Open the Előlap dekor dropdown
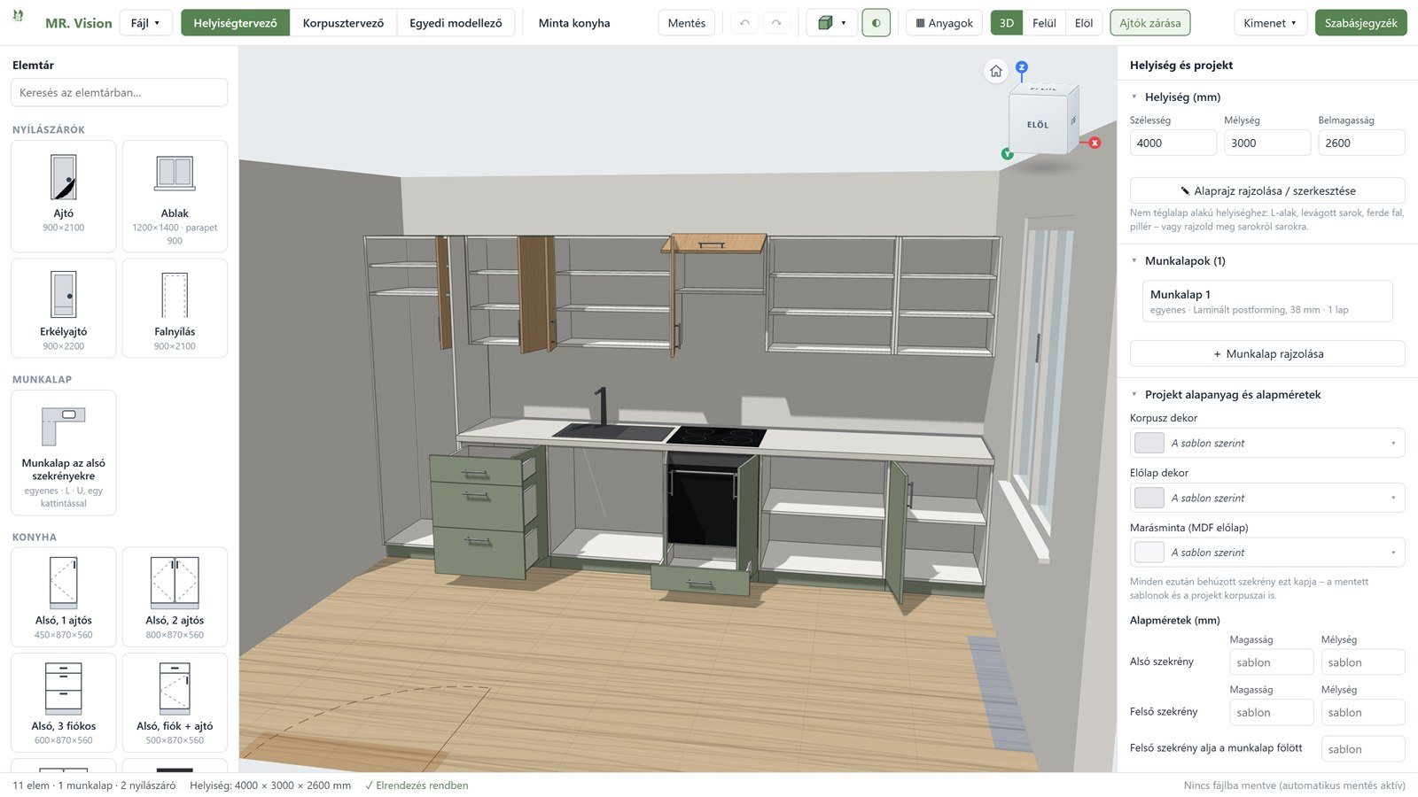This screenshot has height=797, width=1418. pyautogui.click(x=1267, y=498)
